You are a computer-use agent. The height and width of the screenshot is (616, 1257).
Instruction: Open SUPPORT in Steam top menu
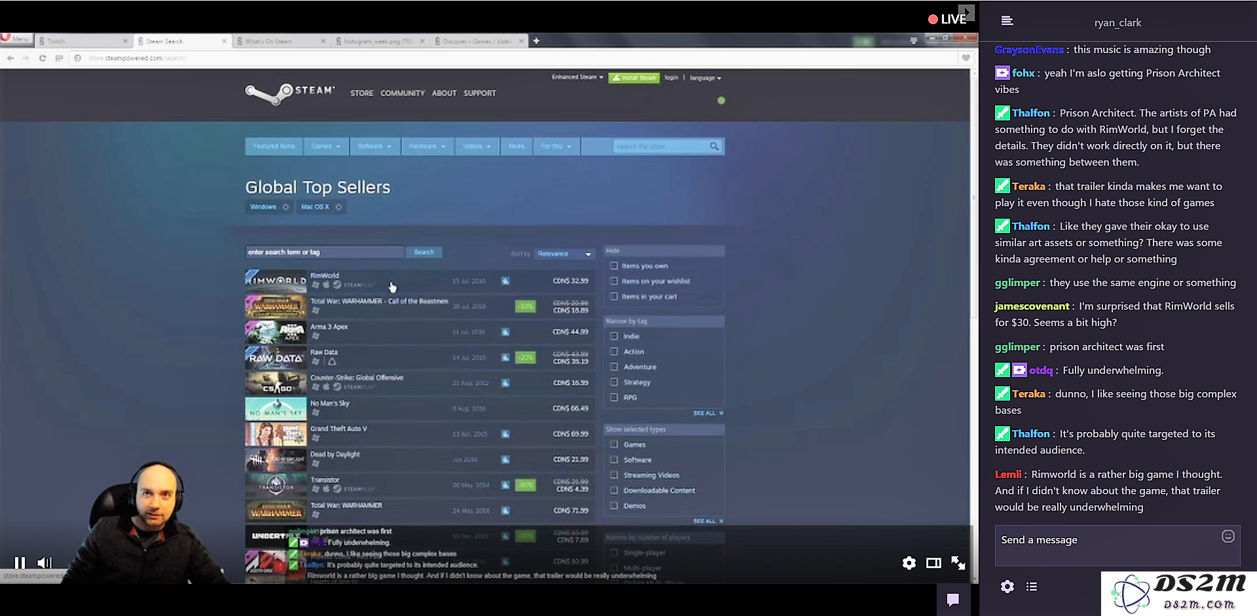pyautogui.click(x=479, y=93)
